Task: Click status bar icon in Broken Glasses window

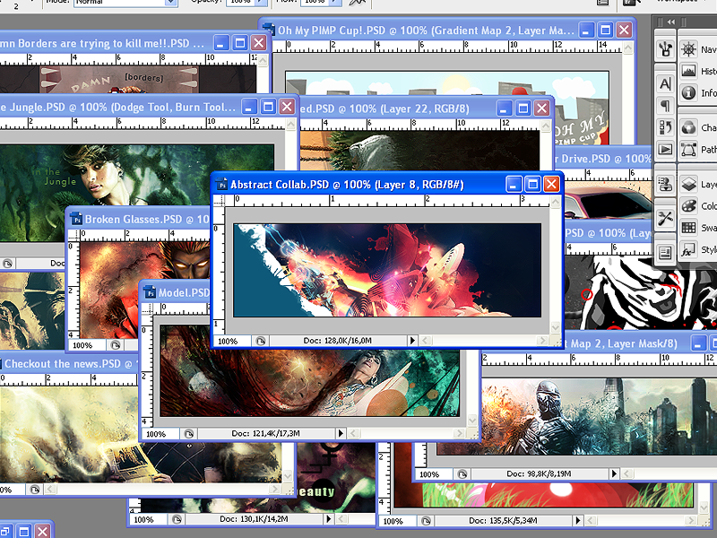Action: pyautogui.click(x=116, y=345)
